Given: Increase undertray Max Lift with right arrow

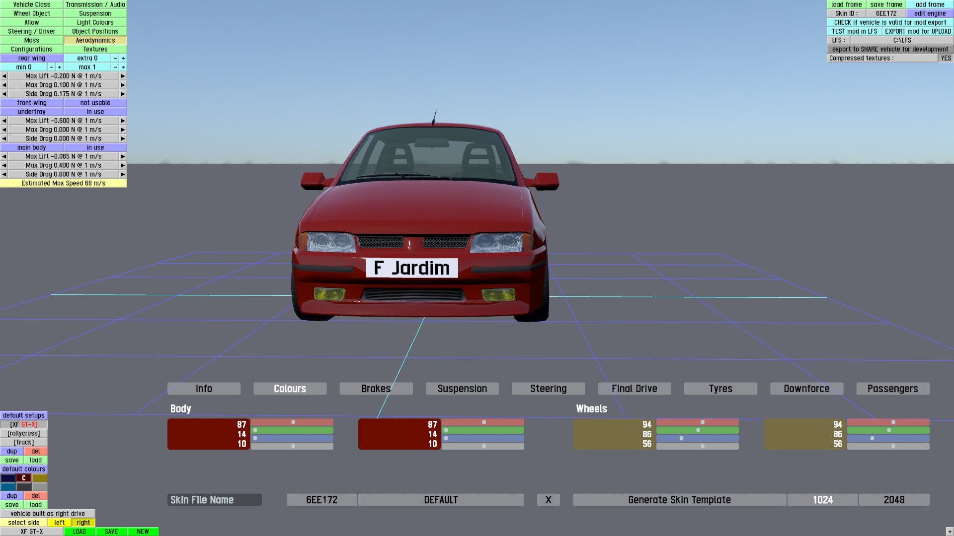Looking at the screenshot, I should point(123,121).
